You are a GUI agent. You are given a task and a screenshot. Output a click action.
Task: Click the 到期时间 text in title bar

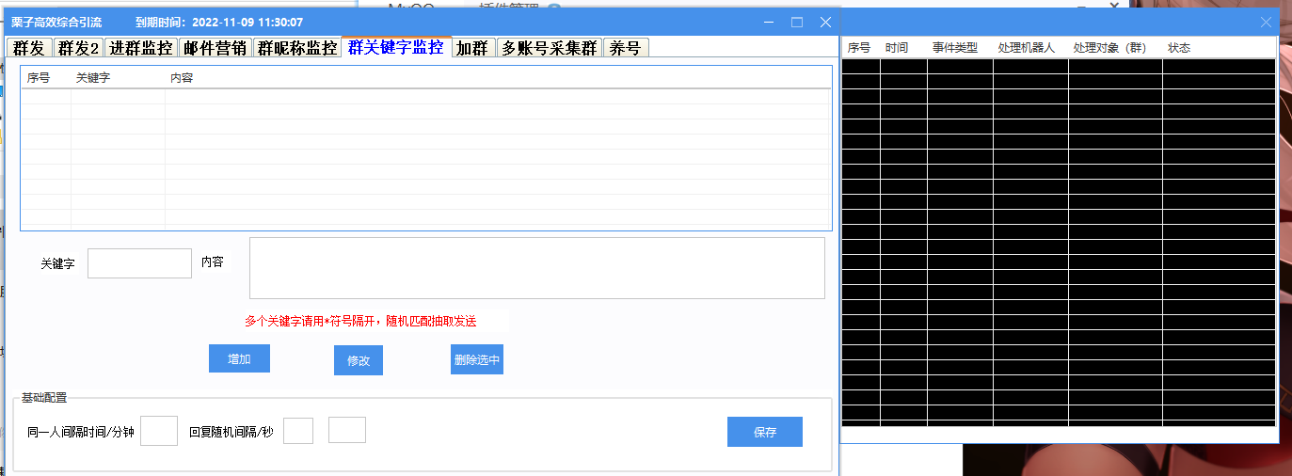tap(219, 22)
